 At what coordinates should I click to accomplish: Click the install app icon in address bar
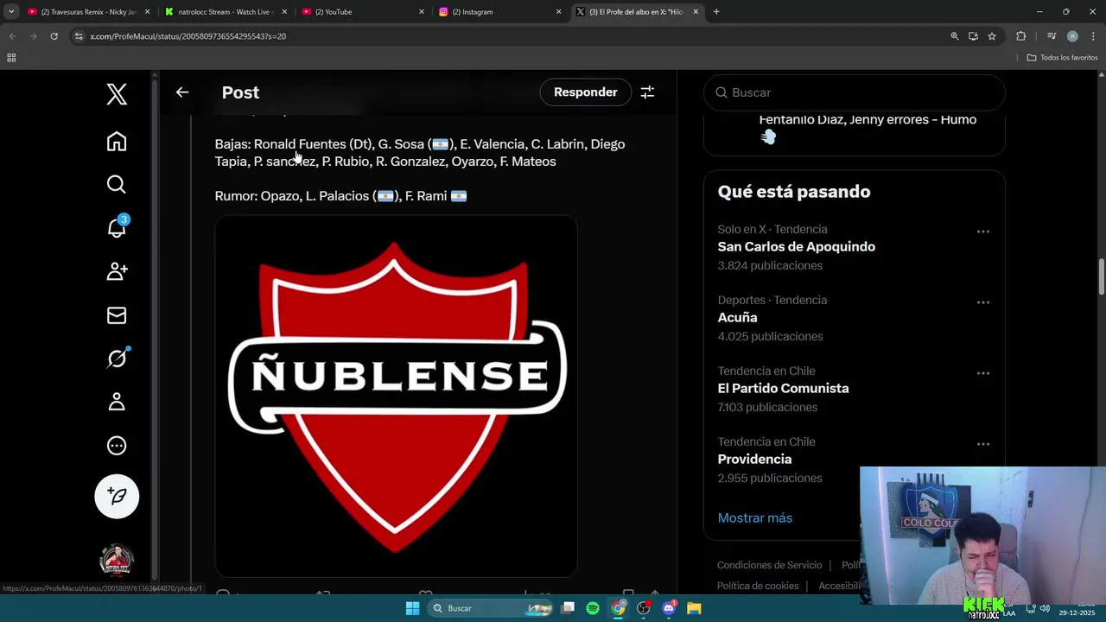[x=973, y=36]
